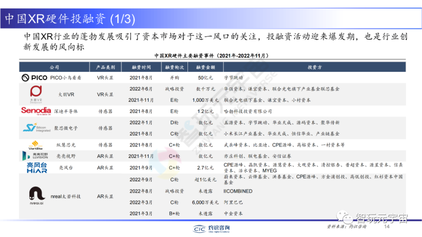Screen dimensions: 422x237
Task: Click the company name 深迪半导体
Action: point(66,111)
